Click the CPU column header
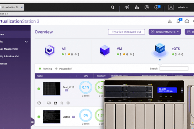Screen dimensions: 194x129 [x=86, y=76]
